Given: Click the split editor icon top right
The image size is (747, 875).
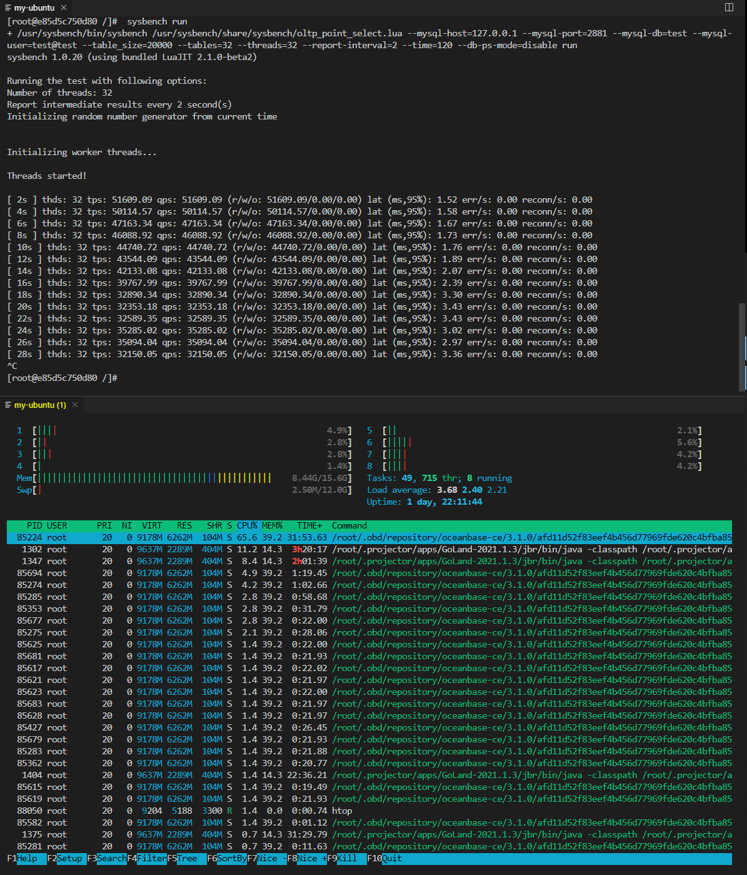Looking at the screenshot, I should coord(729,7).
